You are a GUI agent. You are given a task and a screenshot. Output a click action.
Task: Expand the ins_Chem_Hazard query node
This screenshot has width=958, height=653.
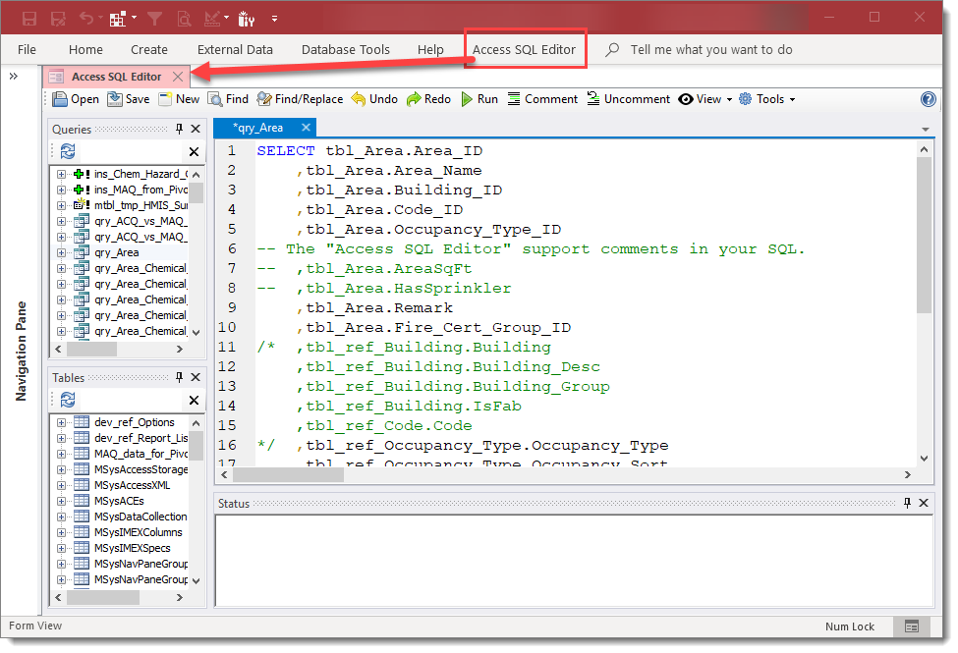pyautogui.click(x=61, y=174)
